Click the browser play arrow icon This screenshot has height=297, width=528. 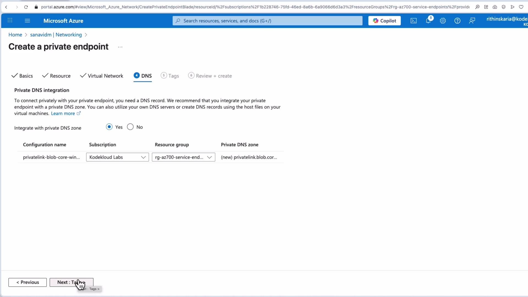click(512, 7)
